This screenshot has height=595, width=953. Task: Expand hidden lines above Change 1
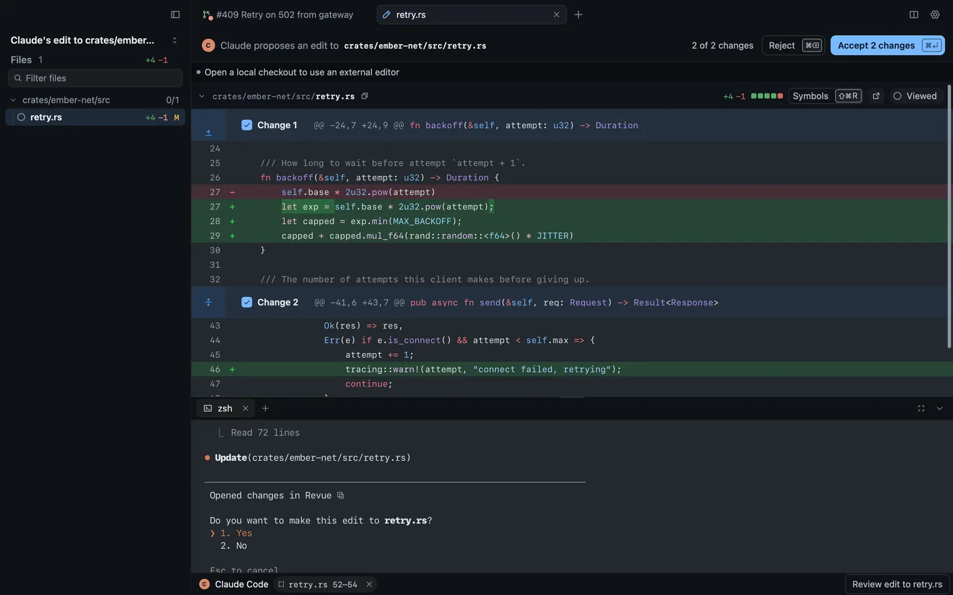208,132
